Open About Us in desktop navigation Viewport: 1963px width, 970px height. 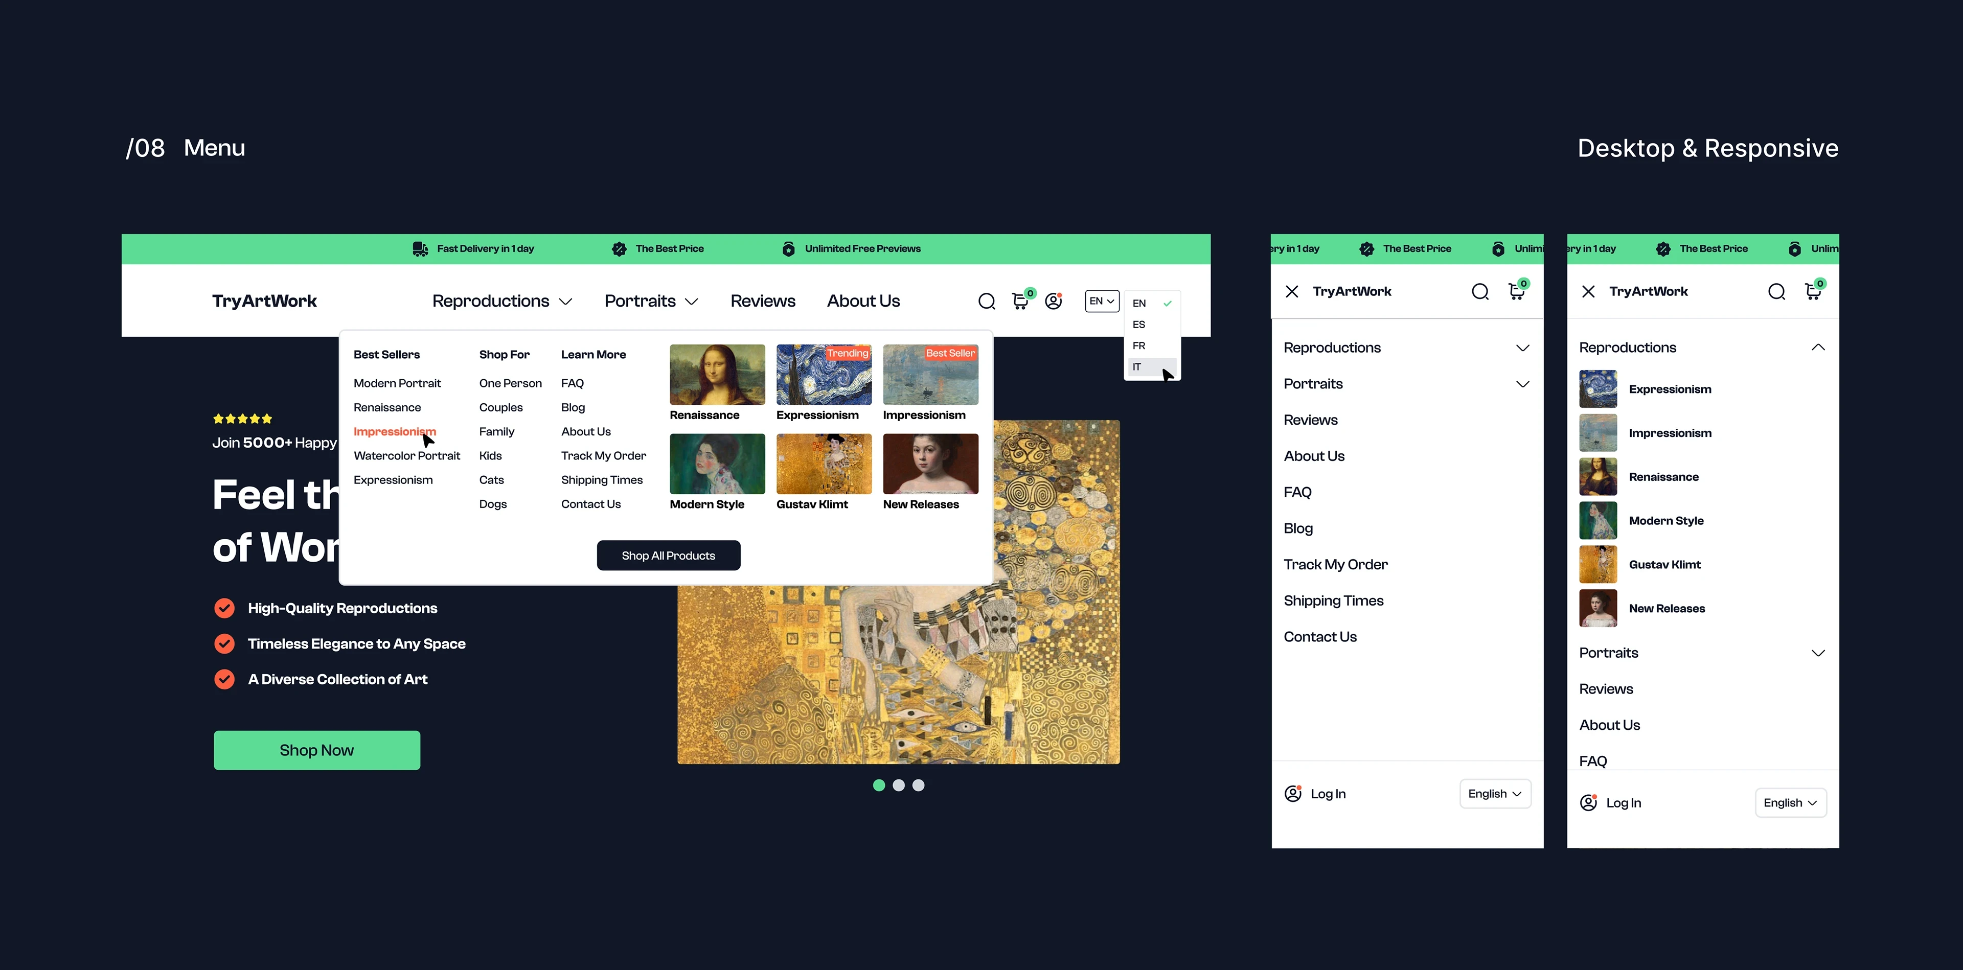[x=863, y=301]
